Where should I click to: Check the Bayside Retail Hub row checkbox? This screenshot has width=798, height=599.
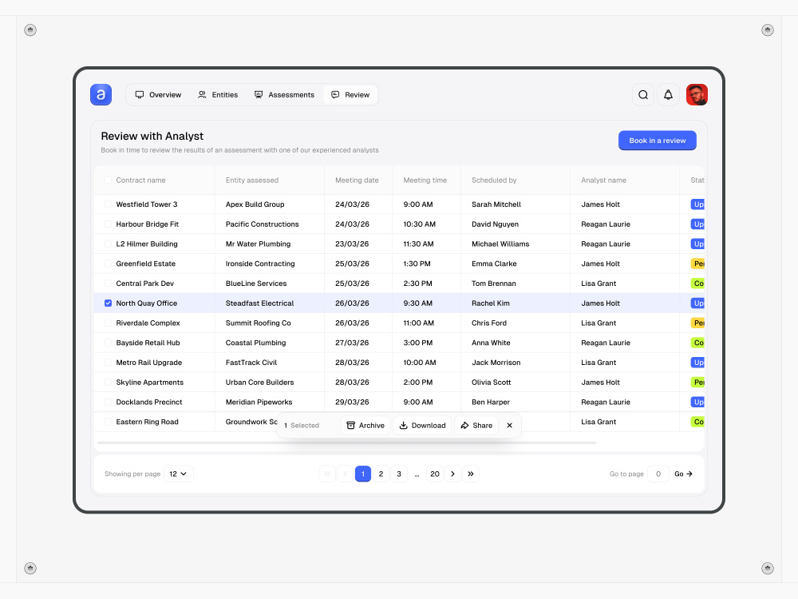pyautogui.click(x=108, y=343)
